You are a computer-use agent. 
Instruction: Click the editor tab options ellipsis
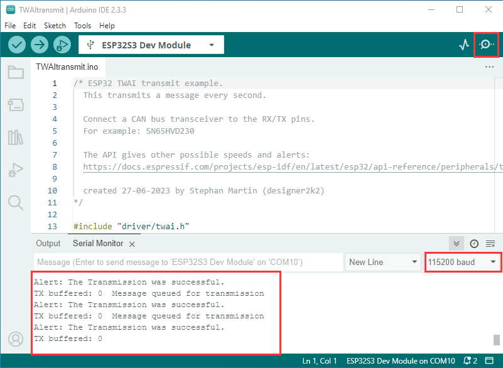(x=490, y=67)
